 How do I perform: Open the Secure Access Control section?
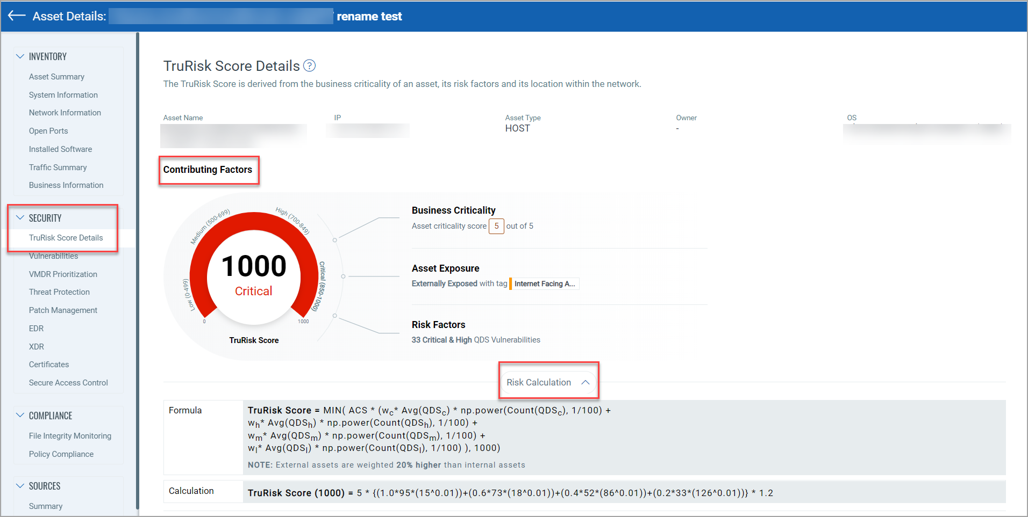68,382
